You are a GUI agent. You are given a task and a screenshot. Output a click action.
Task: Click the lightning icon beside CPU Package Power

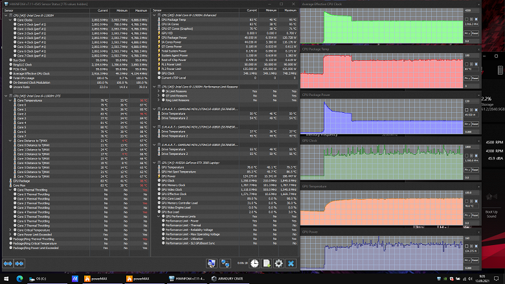pyautogui.click(x=159, y=38)
